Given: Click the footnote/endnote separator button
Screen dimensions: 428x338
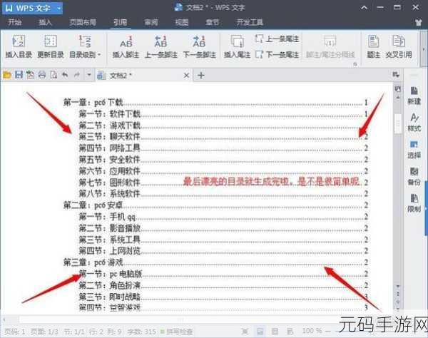Looking at the screenshot, I should [330, 46].
